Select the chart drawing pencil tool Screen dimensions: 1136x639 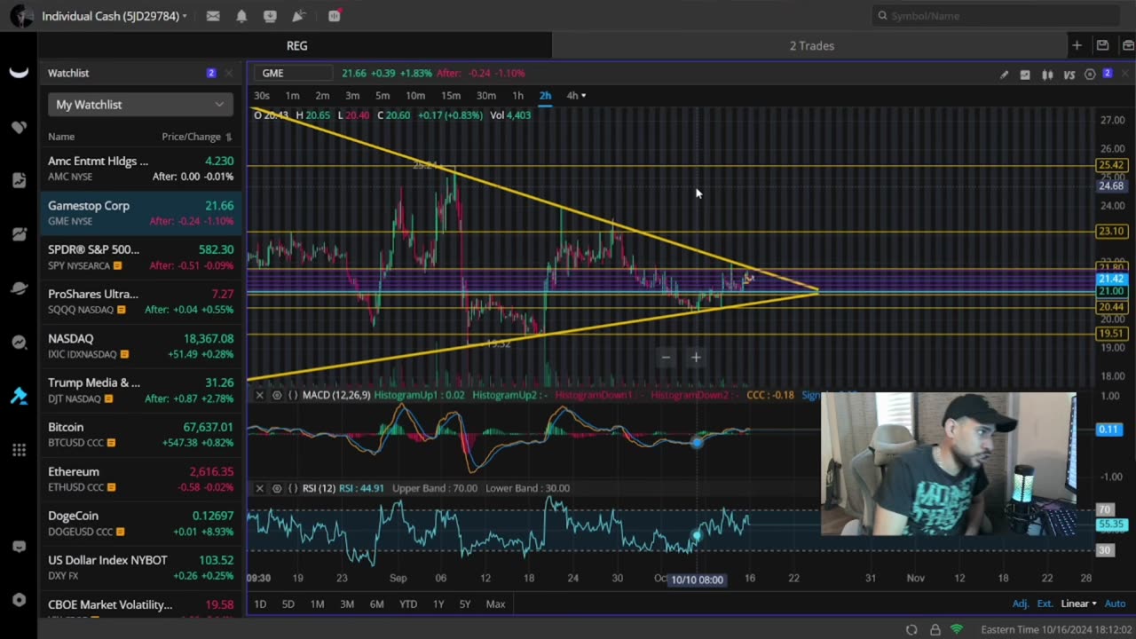click(1004, 75)
